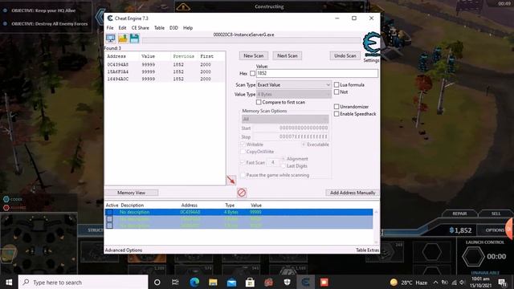Select found address 0C4394A8 row

165,64
